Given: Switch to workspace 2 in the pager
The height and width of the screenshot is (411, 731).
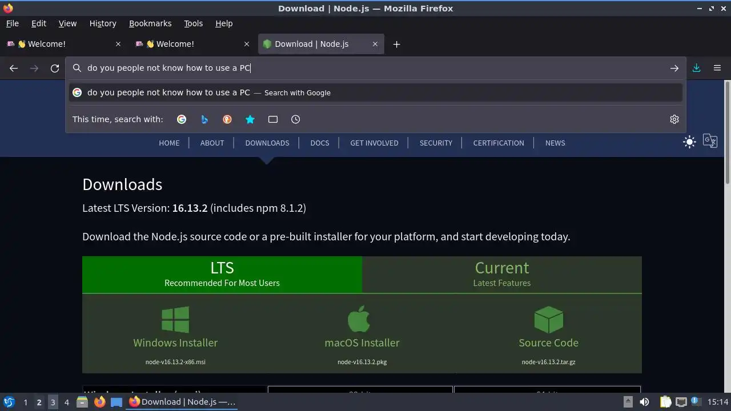Looking at the screenshot, I should [39, 402].
